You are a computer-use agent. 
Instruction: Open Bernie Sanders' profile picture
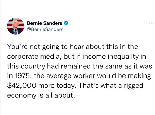[x=16, y=26]
